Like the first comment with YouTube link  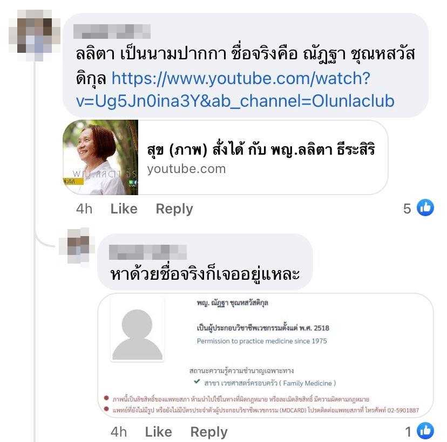coord(124,209)
